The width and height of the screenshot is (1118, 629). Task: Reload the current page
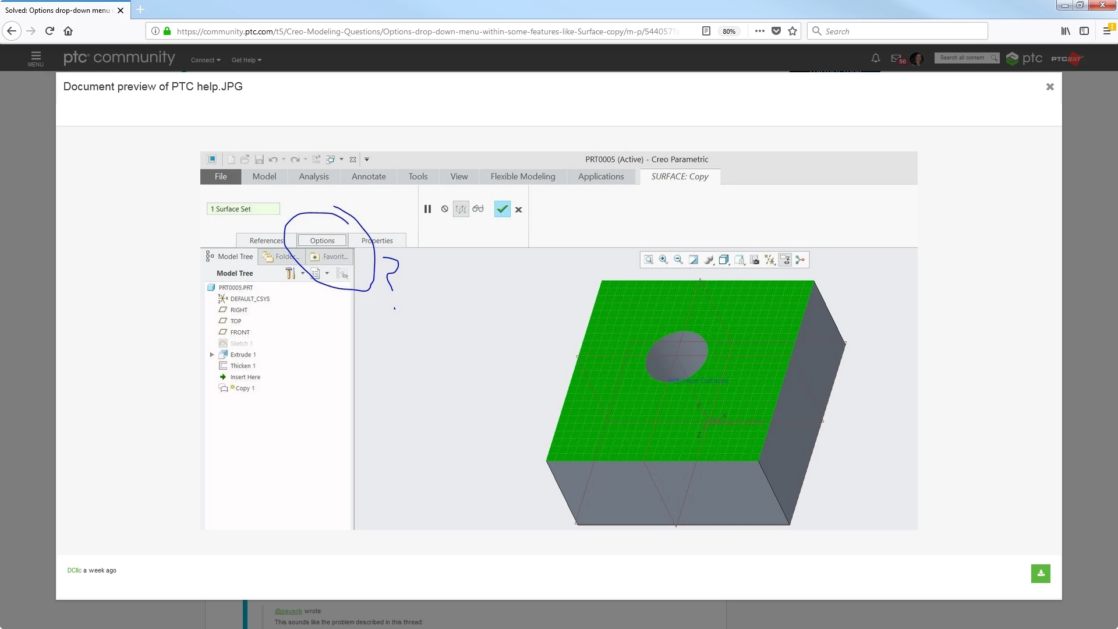49,31
